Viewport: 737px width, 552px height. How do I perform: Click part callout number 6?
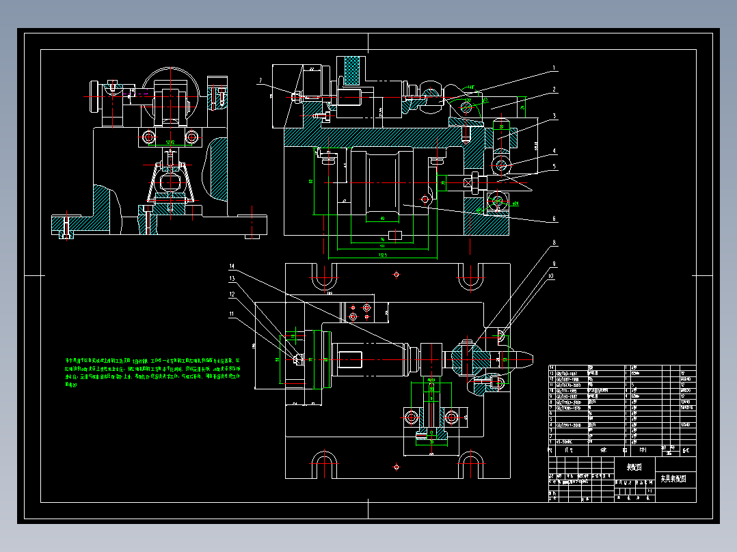click(x=554, y=219)
